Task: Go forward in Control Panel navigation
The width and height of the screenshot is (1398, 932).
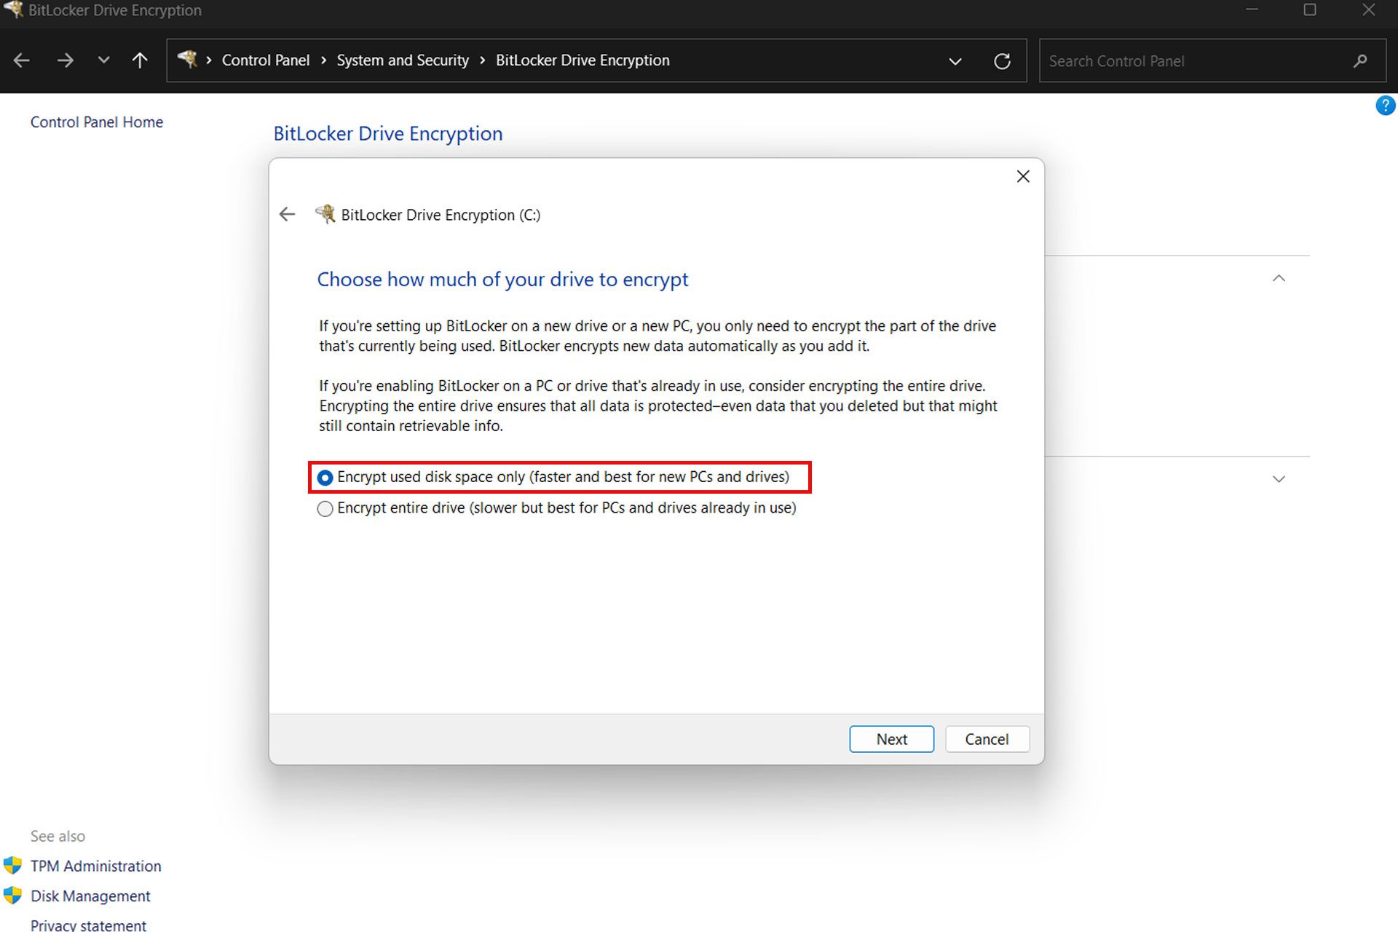Action: 65,60
